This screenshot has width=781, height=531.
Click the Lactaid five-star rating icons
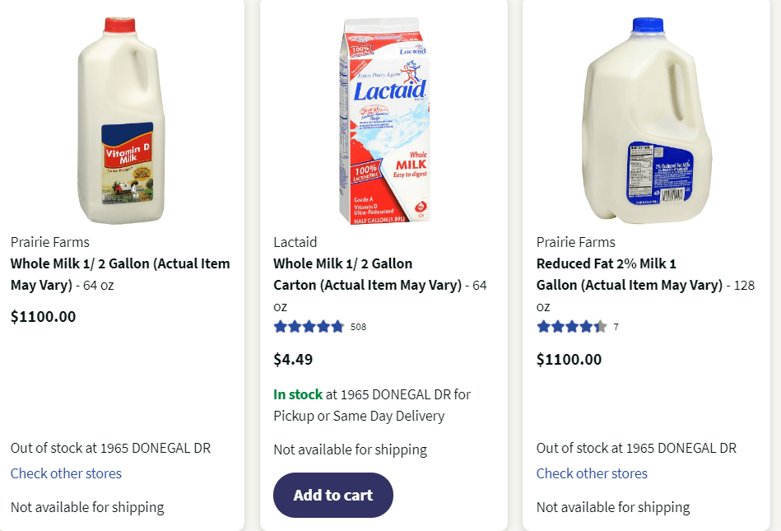(x=309, y=327)
